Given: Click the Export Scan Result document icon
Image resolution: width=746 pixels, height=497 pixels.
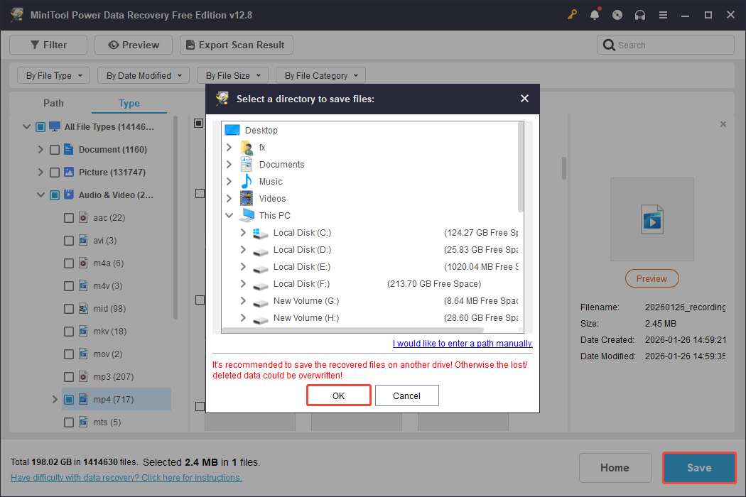Looking at the screenshot, I should pyautogui.click(x=190, y=44).
